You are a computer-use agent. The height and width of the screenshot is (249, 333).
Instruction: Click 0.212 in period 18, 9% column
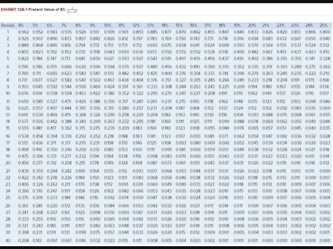tap(95, 150)
